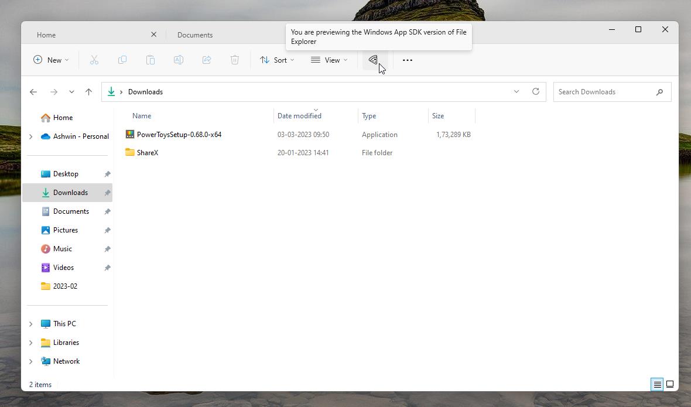Open the View dropdown menu
This screenshot has height=407, width=691.
[x=329, y=60]
